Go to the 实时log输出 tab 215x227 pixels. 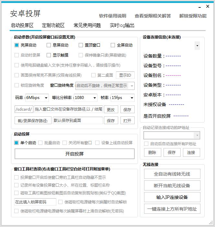pos(122,25)
